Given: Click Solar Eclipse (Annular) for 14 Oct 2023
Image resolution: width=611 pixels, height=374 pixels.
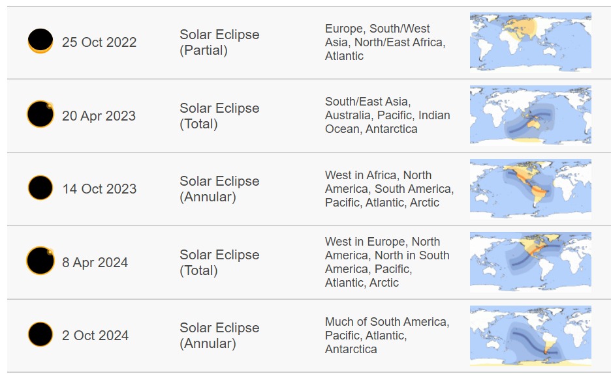Looking at the screenshot, I should point(219,189).
